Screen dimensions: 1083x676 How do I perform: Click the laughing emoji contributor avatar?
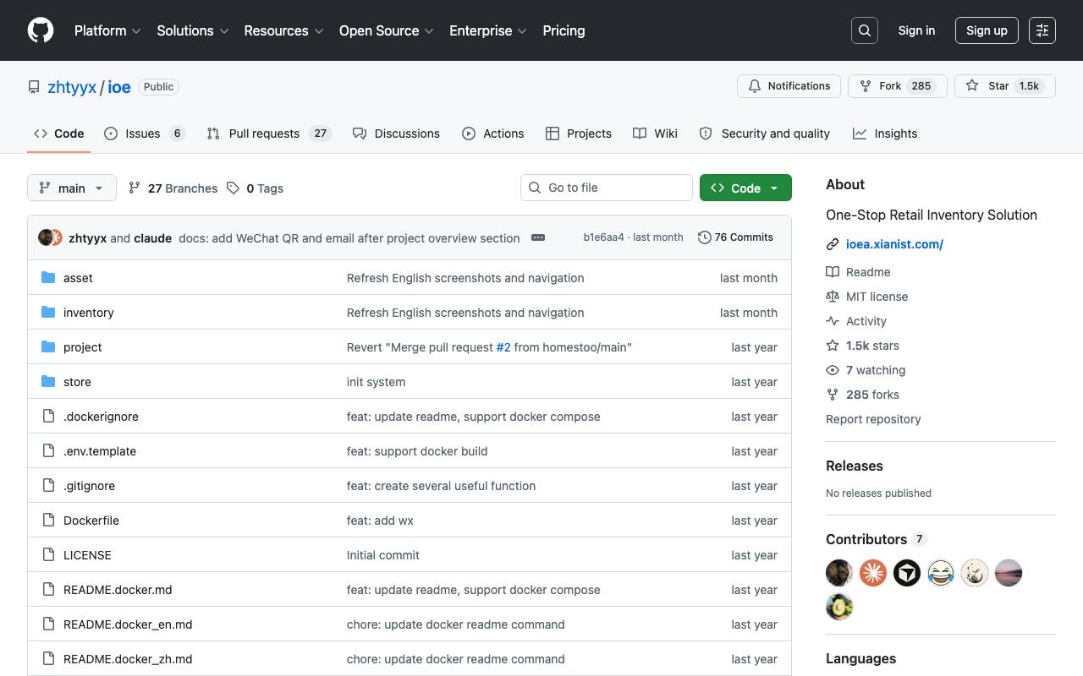coord(941,573)
